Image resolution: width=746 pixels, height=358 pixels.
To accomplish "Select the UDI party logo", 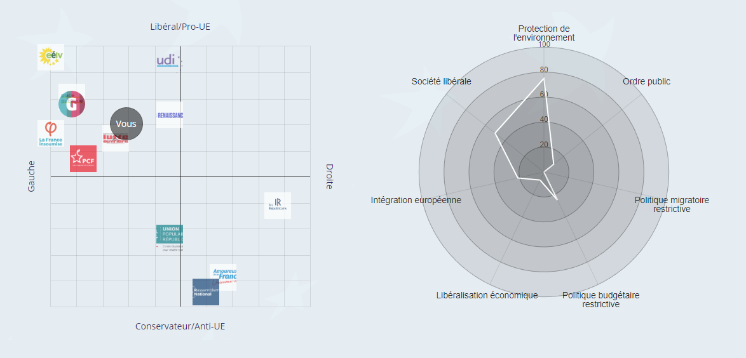I will tap(169, 61).
